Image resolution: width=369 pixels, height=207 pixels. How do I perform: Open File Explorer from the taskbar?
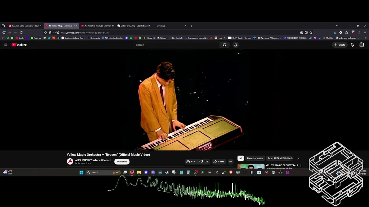click(139, 172)
